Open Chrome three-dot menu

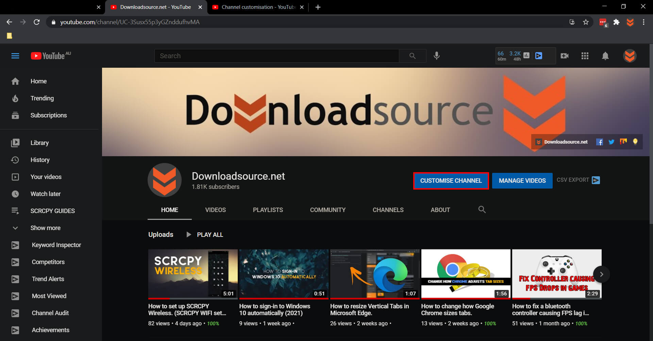tap(643, 22)
